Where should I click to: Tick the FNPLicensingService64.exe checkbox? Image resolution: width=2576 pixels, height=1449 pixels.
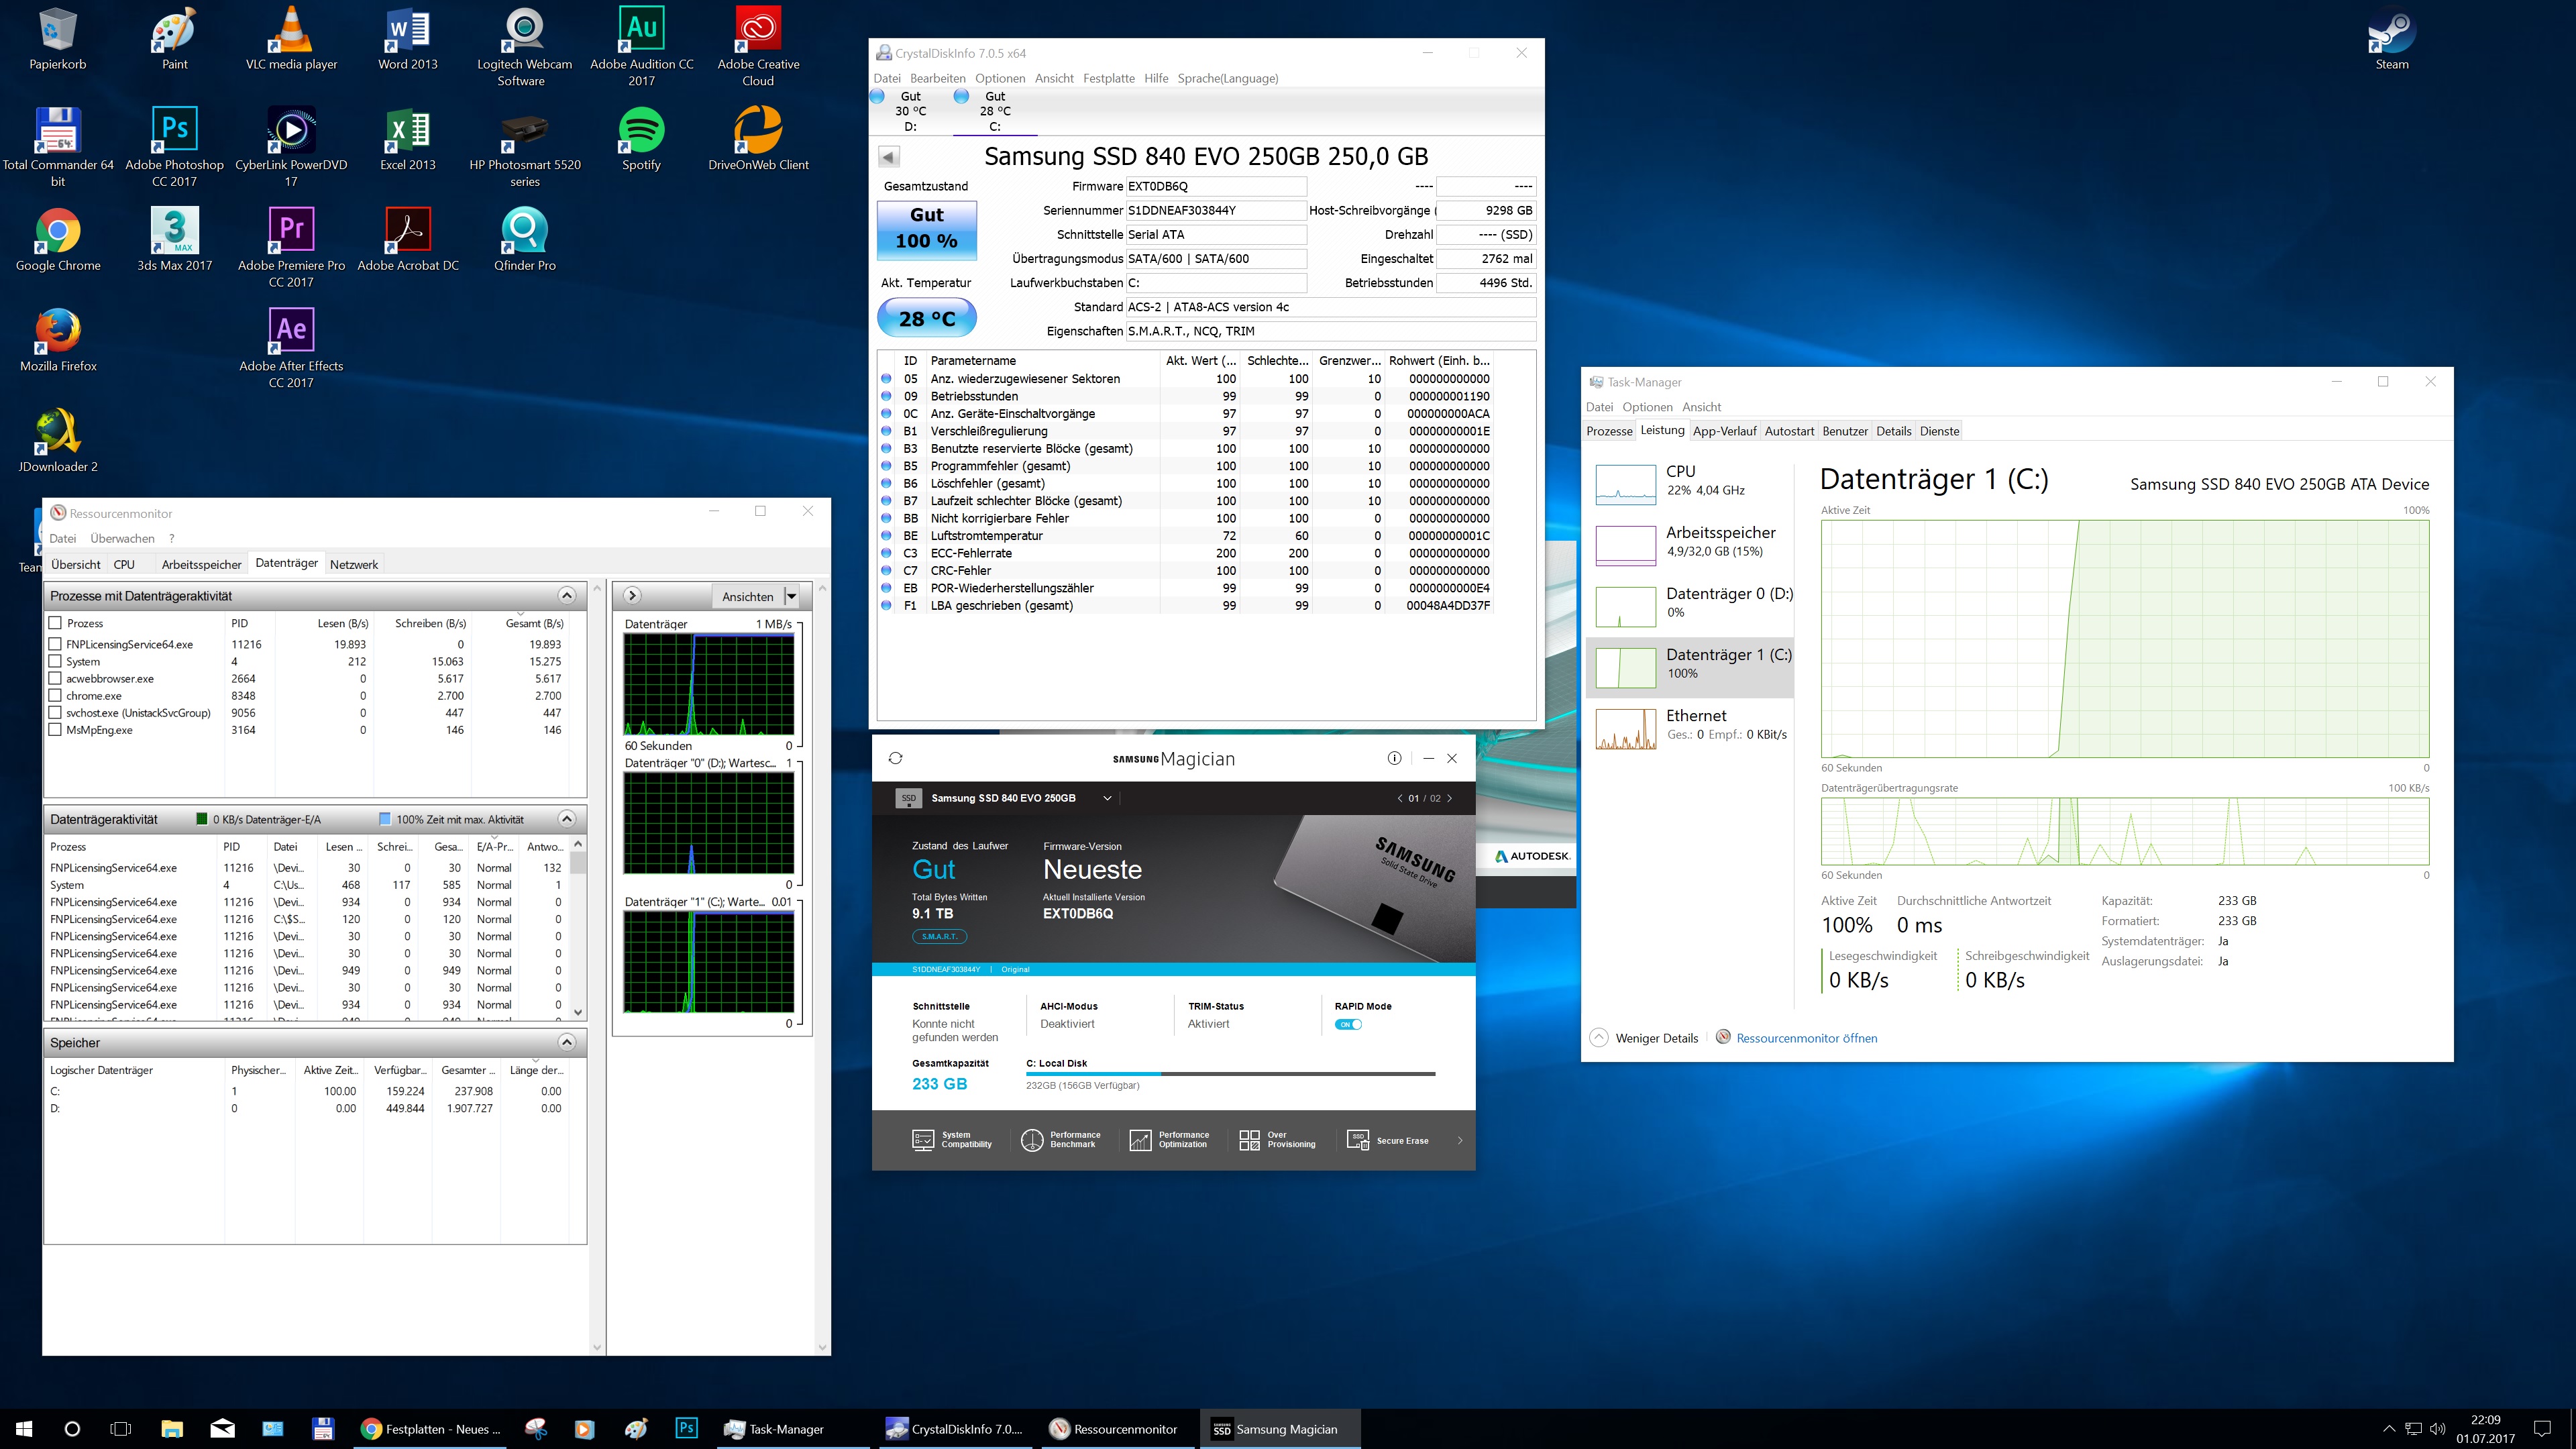(56, 644)
